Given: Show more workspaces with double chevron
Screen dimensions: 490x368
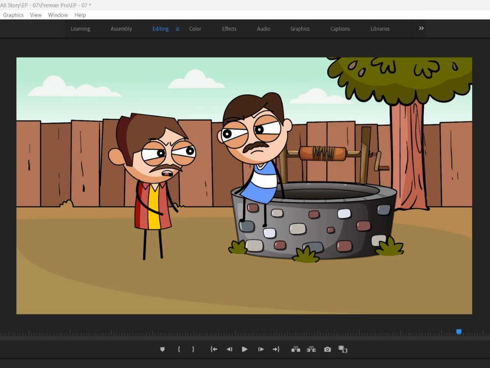Looking at the screenshot, I should [x=421, y=28].
